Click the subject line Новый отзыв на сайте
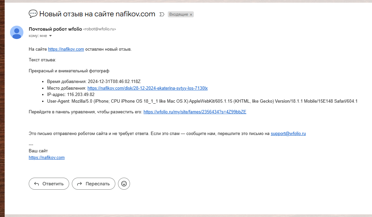372x217 pixels. pos(97,14)
